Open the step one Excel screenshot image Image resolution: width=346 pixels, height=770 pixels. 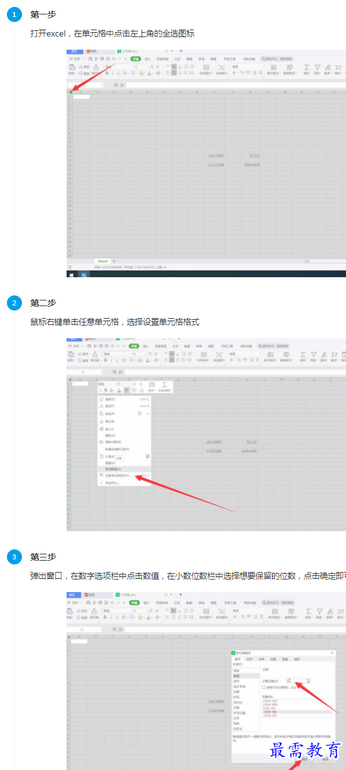click(206, 162)
